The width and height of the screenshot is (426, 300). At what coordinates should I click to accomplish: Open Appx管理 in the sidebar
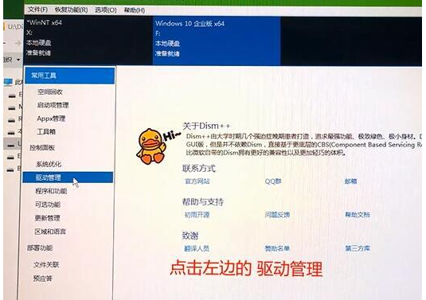point(51,119)
